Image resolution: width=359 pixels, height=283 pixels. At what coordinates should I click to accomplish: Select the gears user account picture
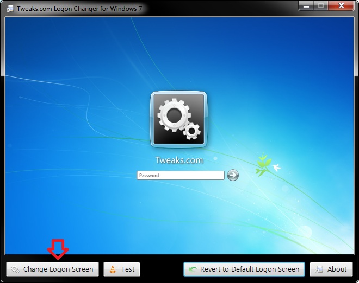179,119
